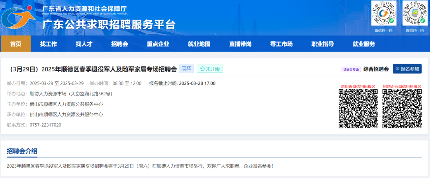Click the purple 综合类专场 tag
430x178 pixels.
(351, 70)
